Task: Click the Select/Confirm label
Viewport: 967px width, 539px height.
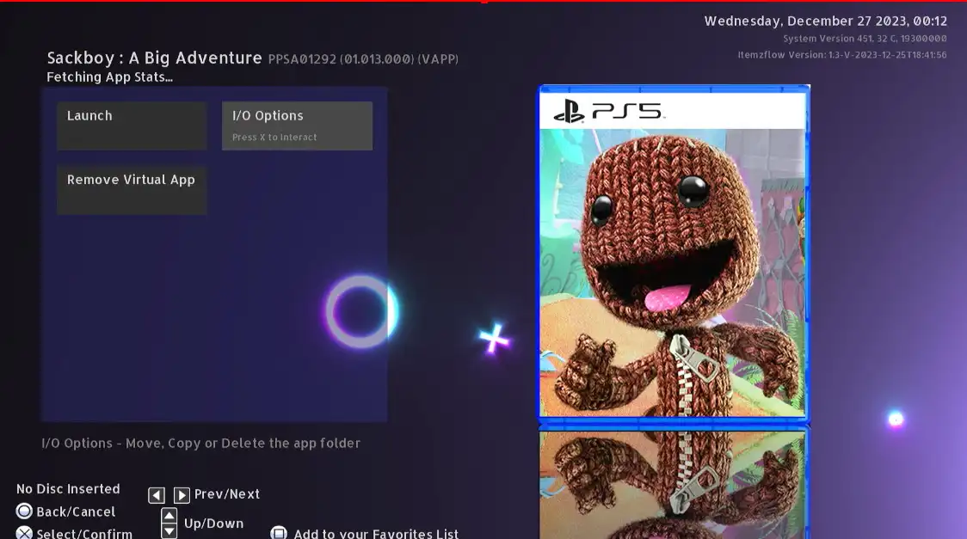Action: (x=84, y=534)
